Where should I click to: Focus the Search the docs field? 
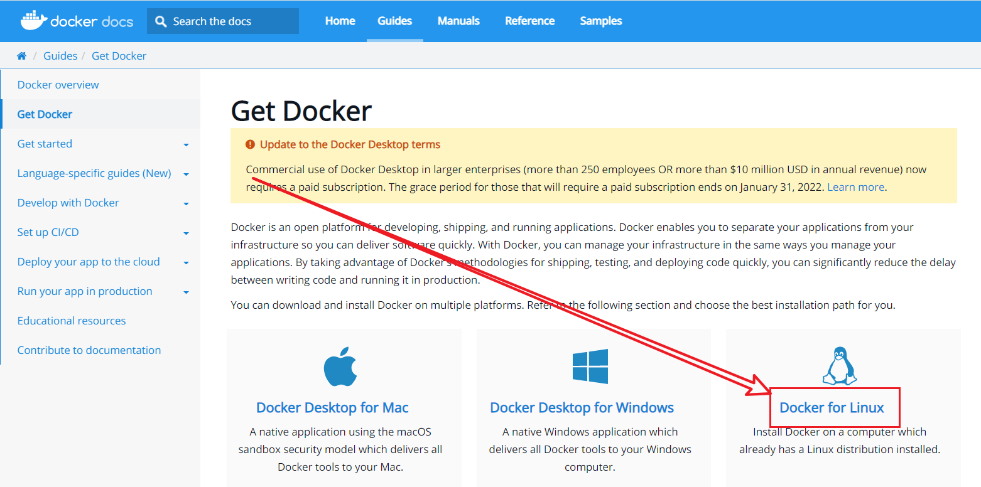point(223,21)
